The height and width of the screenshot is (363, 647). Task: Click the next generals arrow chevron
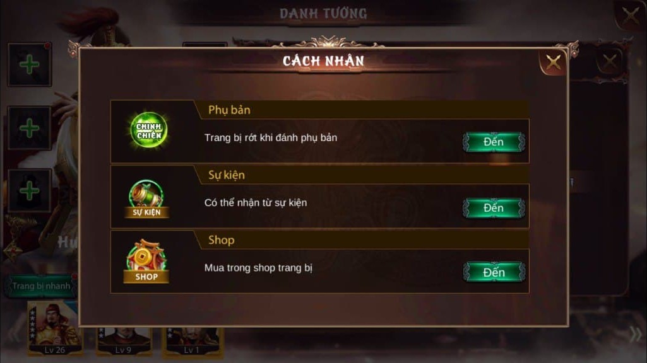click(636, 334)
